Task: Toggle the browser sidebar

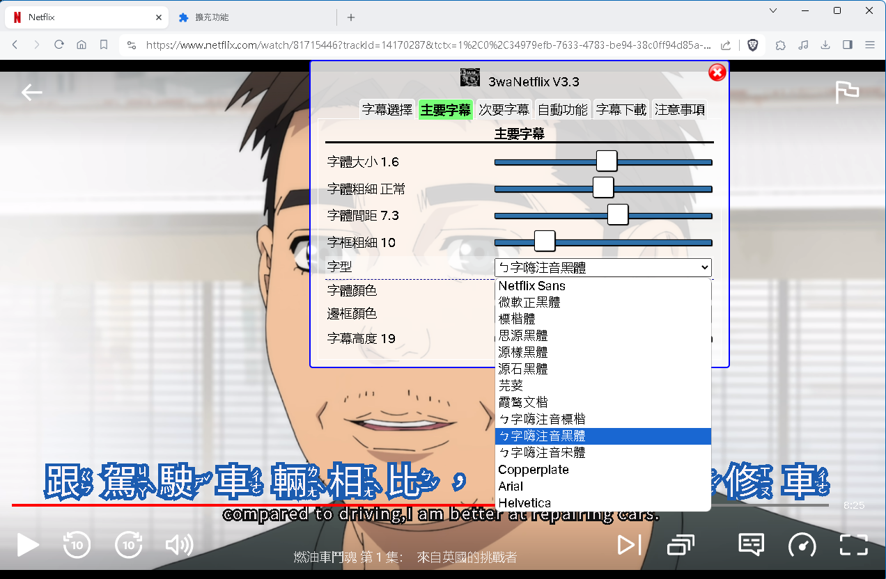Action: pyautogui.click(x=848, y=45)
